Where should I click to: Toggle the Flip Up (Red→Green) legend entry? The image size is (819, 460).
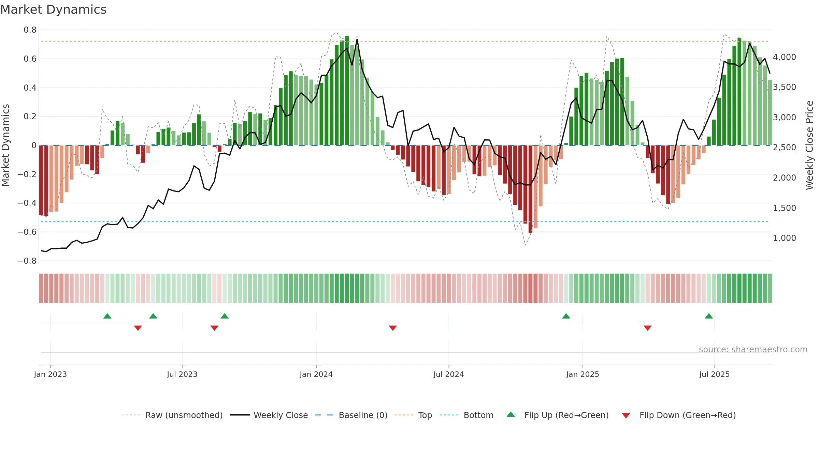[558, 415]
